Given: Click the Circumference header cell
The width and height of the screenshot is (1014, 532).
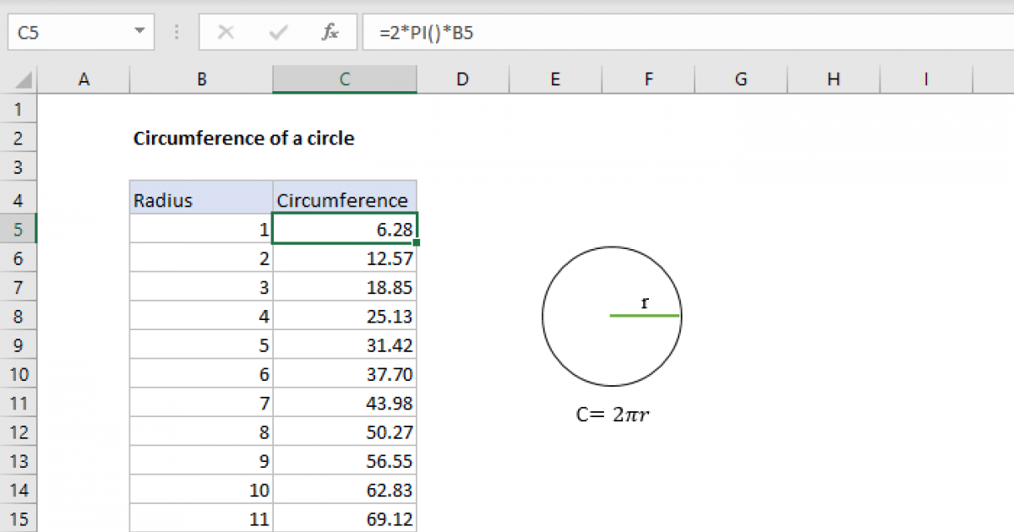Looking at the screenshot, I should click(344, 200).
